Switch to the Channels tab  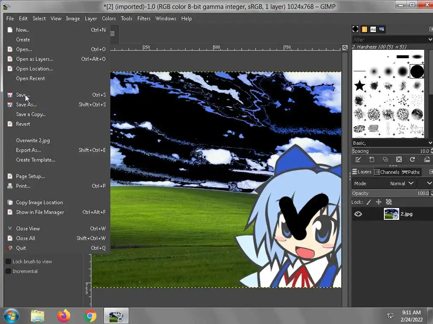click(387, 172)
